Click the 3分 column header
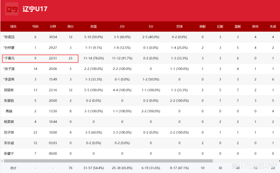 point(151,26)
